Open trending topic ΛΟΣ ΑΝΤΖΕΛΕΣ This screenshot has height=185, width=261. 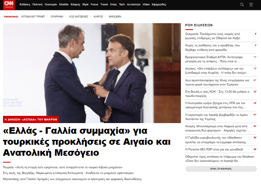(78, 16)
